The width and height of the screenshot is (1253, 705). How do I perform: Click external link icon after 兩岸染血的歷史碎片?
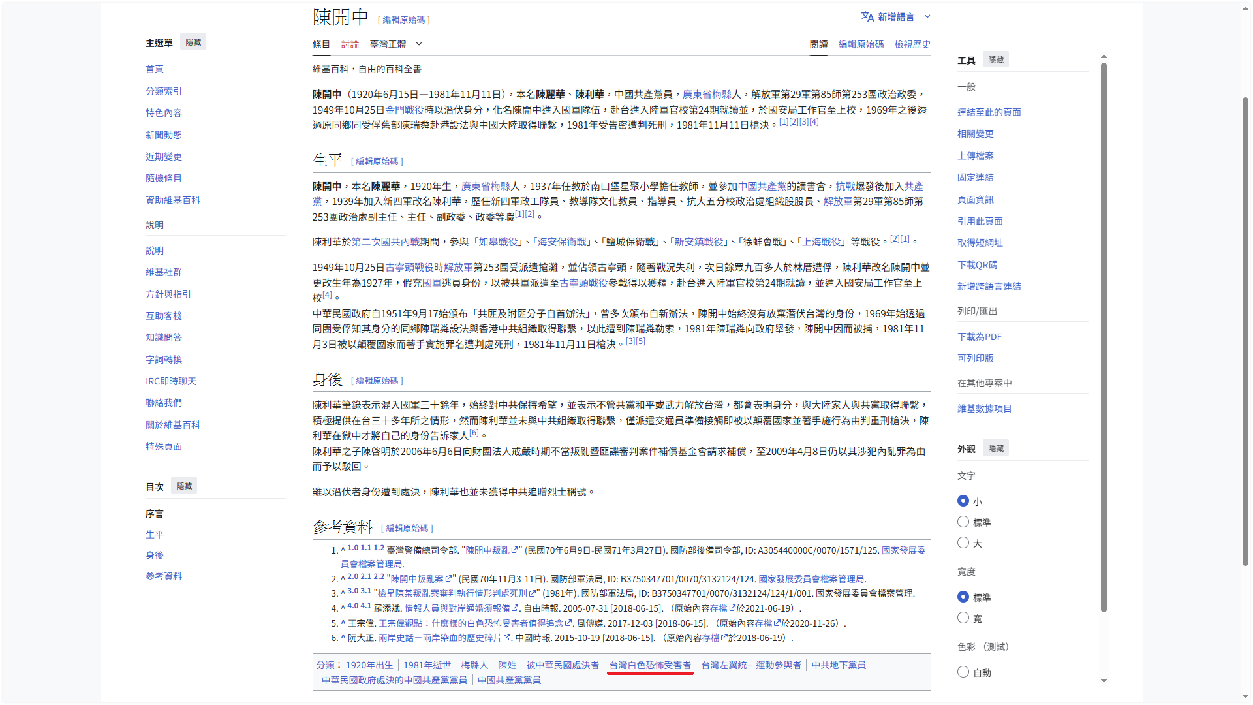coord(507,638)
